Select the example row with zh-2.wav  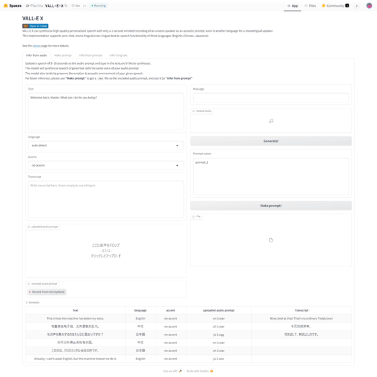coord(188,351)
